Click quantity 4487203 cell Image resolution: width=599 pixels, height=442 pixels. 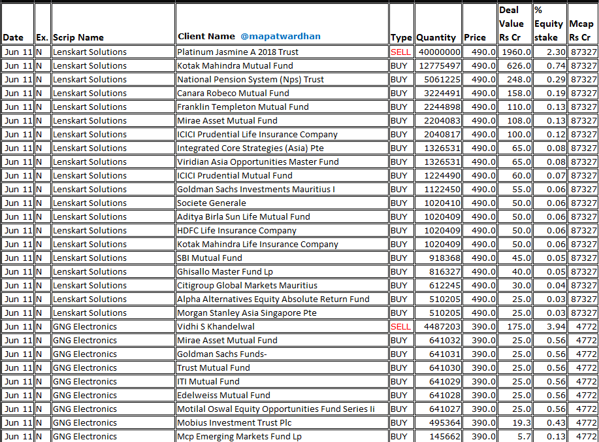(438, 327)
